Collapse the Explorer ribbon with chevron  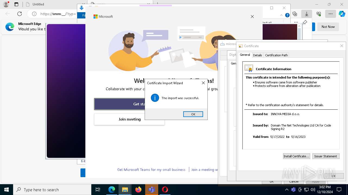click(282, 15)
